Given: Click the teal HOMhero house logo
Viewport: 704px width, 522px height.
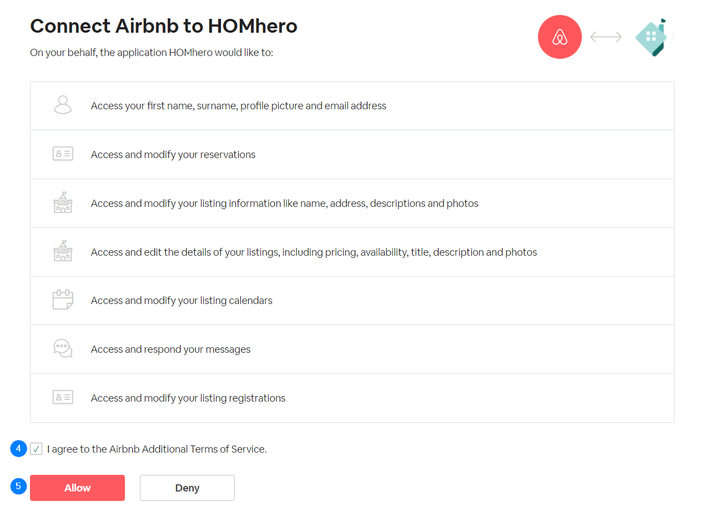Looking at the screenshot, I should click(652, 37).
